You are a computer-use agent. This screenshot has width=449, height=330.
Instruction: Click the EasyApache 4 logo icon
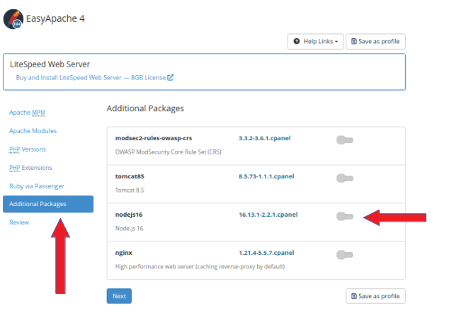(x=13, y=19)
